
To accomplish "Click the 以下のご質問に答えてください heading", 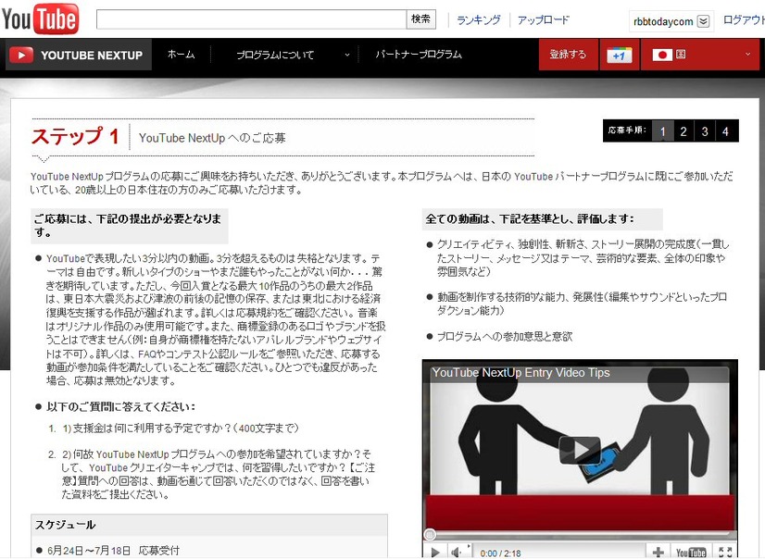I will (121, 406).
